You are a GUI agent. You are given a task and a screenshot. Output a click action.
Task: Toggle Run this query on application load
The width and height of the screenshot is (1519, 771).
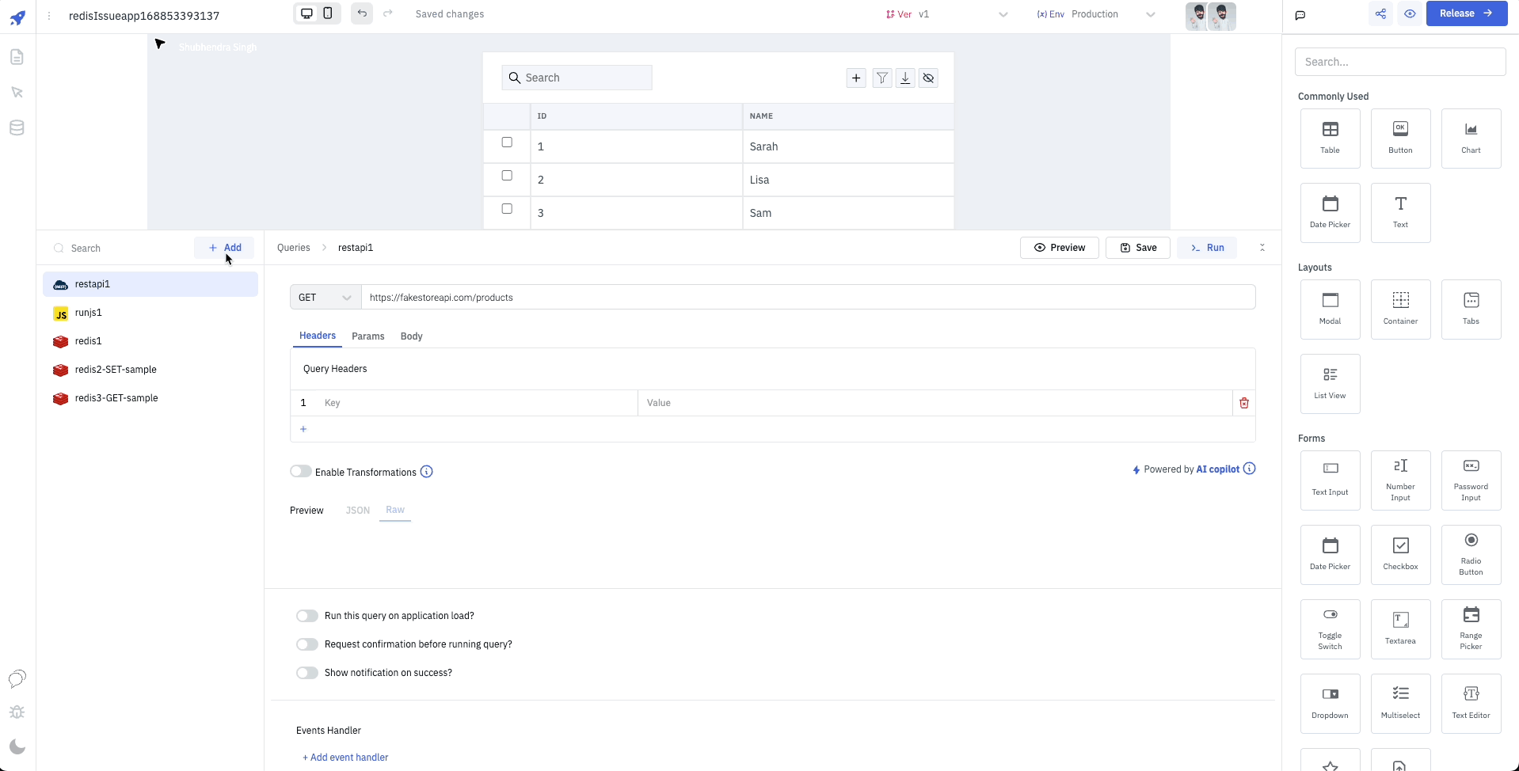coord(307,616)
